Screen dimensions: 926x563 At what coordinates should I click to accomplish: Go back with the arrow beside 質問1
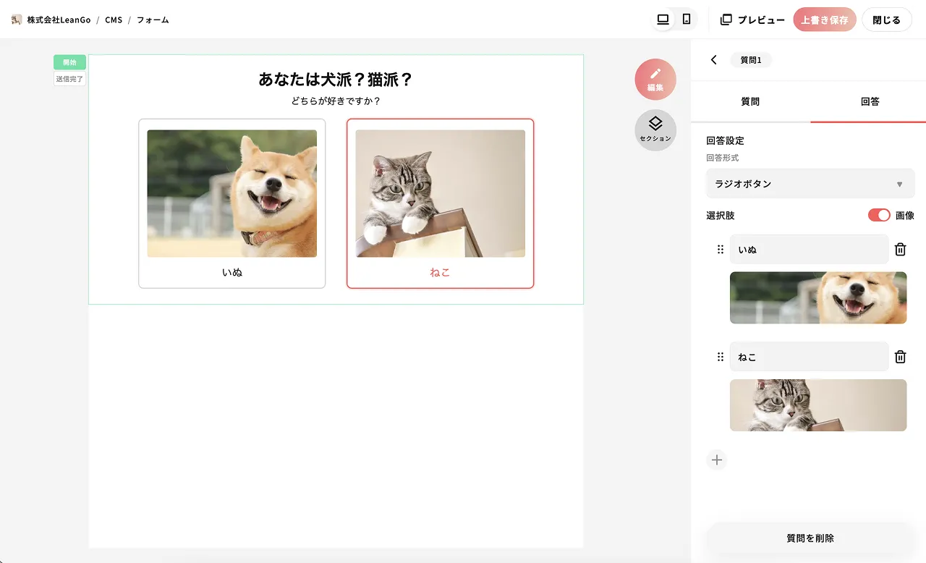coord(714,60)
